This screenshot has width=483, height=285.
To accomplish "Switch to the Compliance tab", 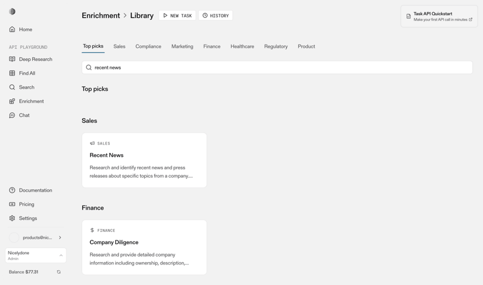I will pos(148,46).
